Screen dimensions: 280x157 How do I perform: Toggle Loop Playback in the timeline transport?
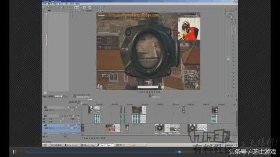pyautogui.click(x=84, y=138)
